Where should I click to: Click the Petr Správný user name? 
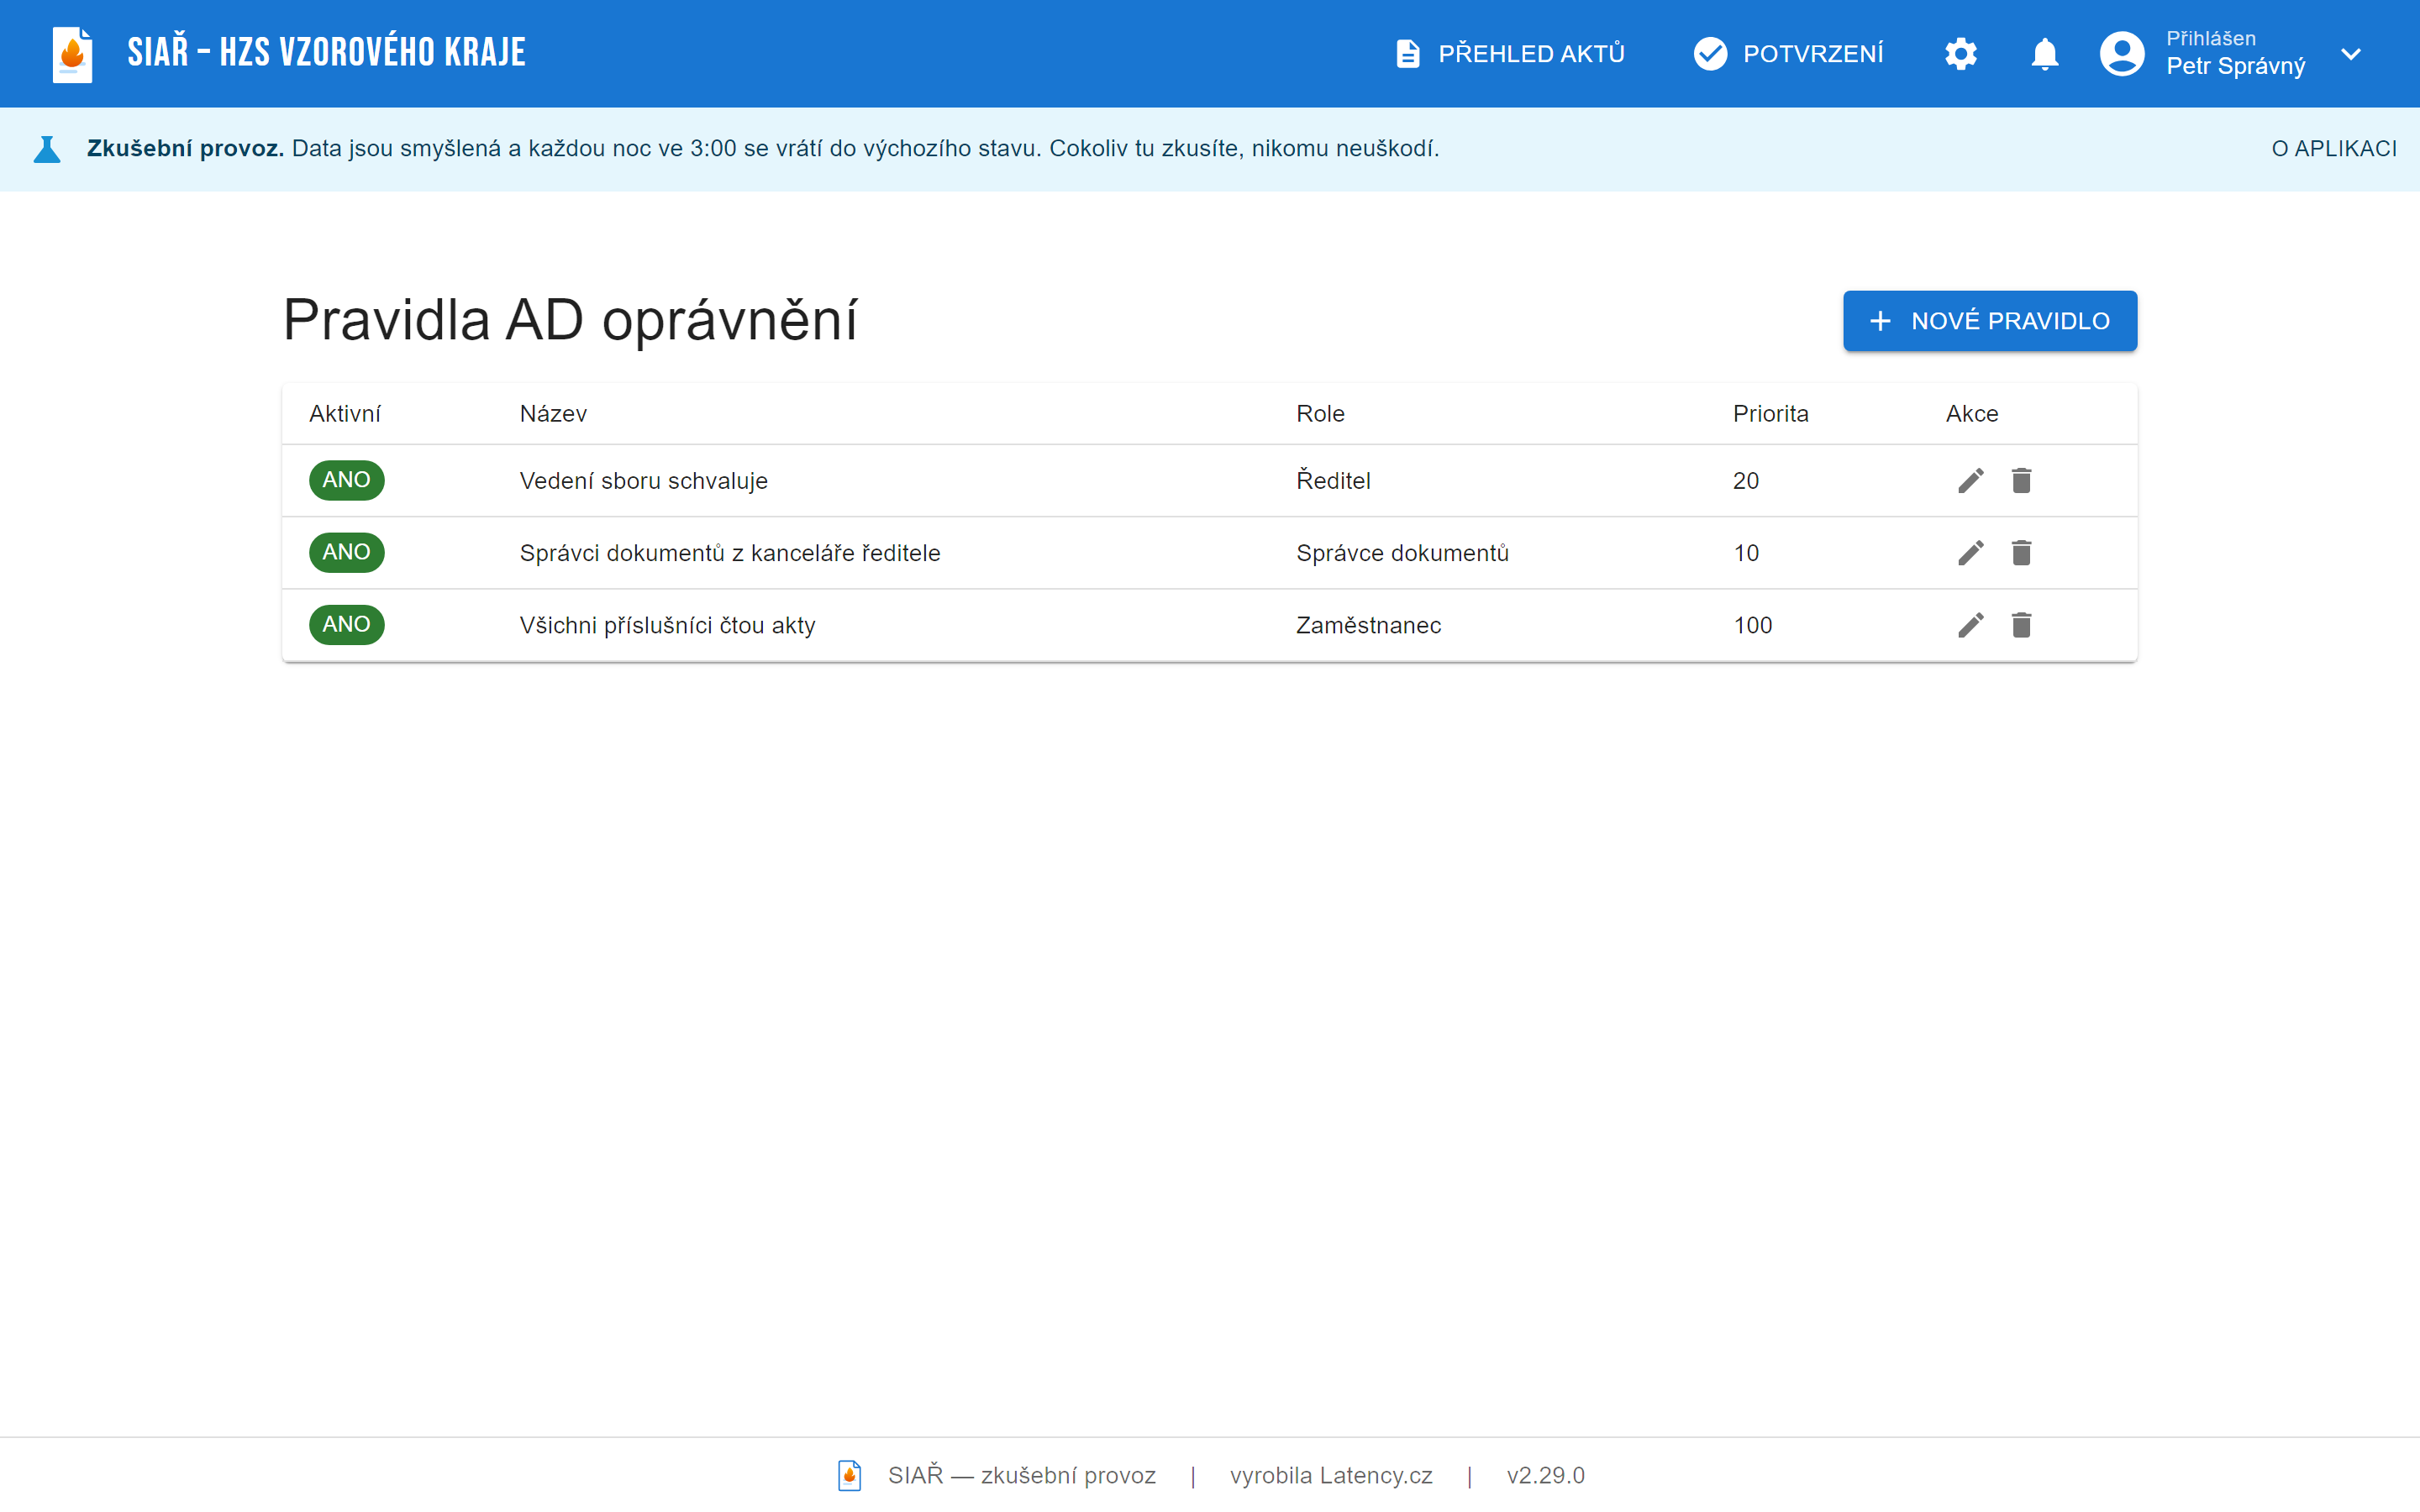click(x=2235, y=66)
